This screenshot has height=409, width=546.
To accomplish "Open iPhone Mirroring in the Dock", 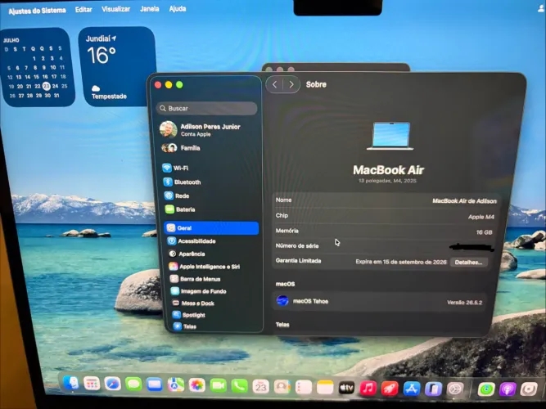I will click(433, 389).
